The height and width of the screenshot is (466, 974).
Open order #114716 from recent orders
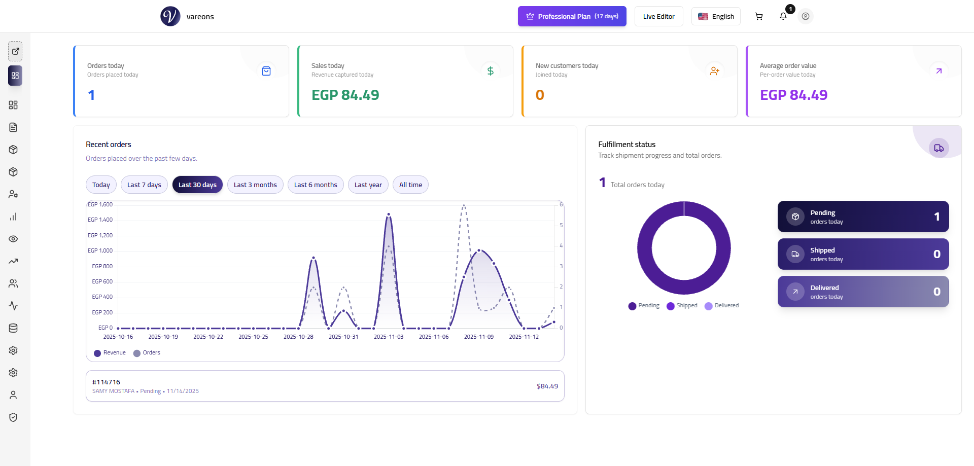[325, 385]
